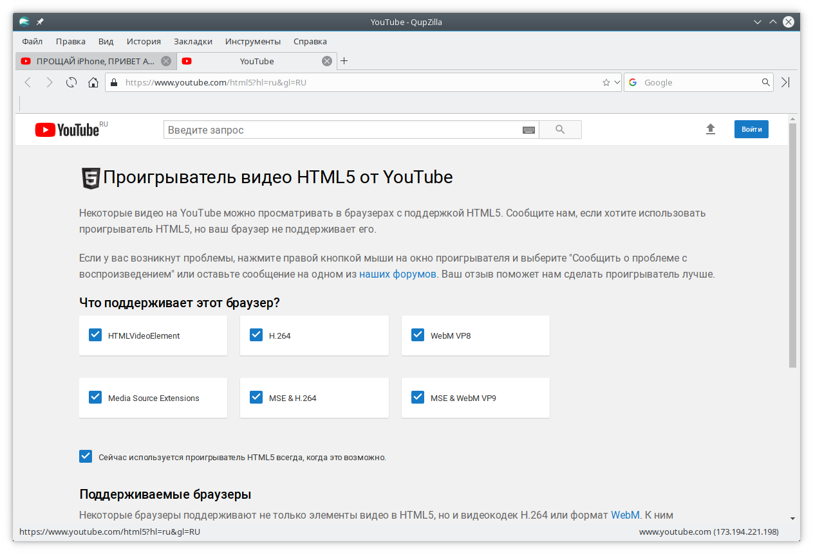Image resolution: width=813 pixels, height=554 pixels.
Task: Click the YouTube magnifier search button
Action: 560,130
